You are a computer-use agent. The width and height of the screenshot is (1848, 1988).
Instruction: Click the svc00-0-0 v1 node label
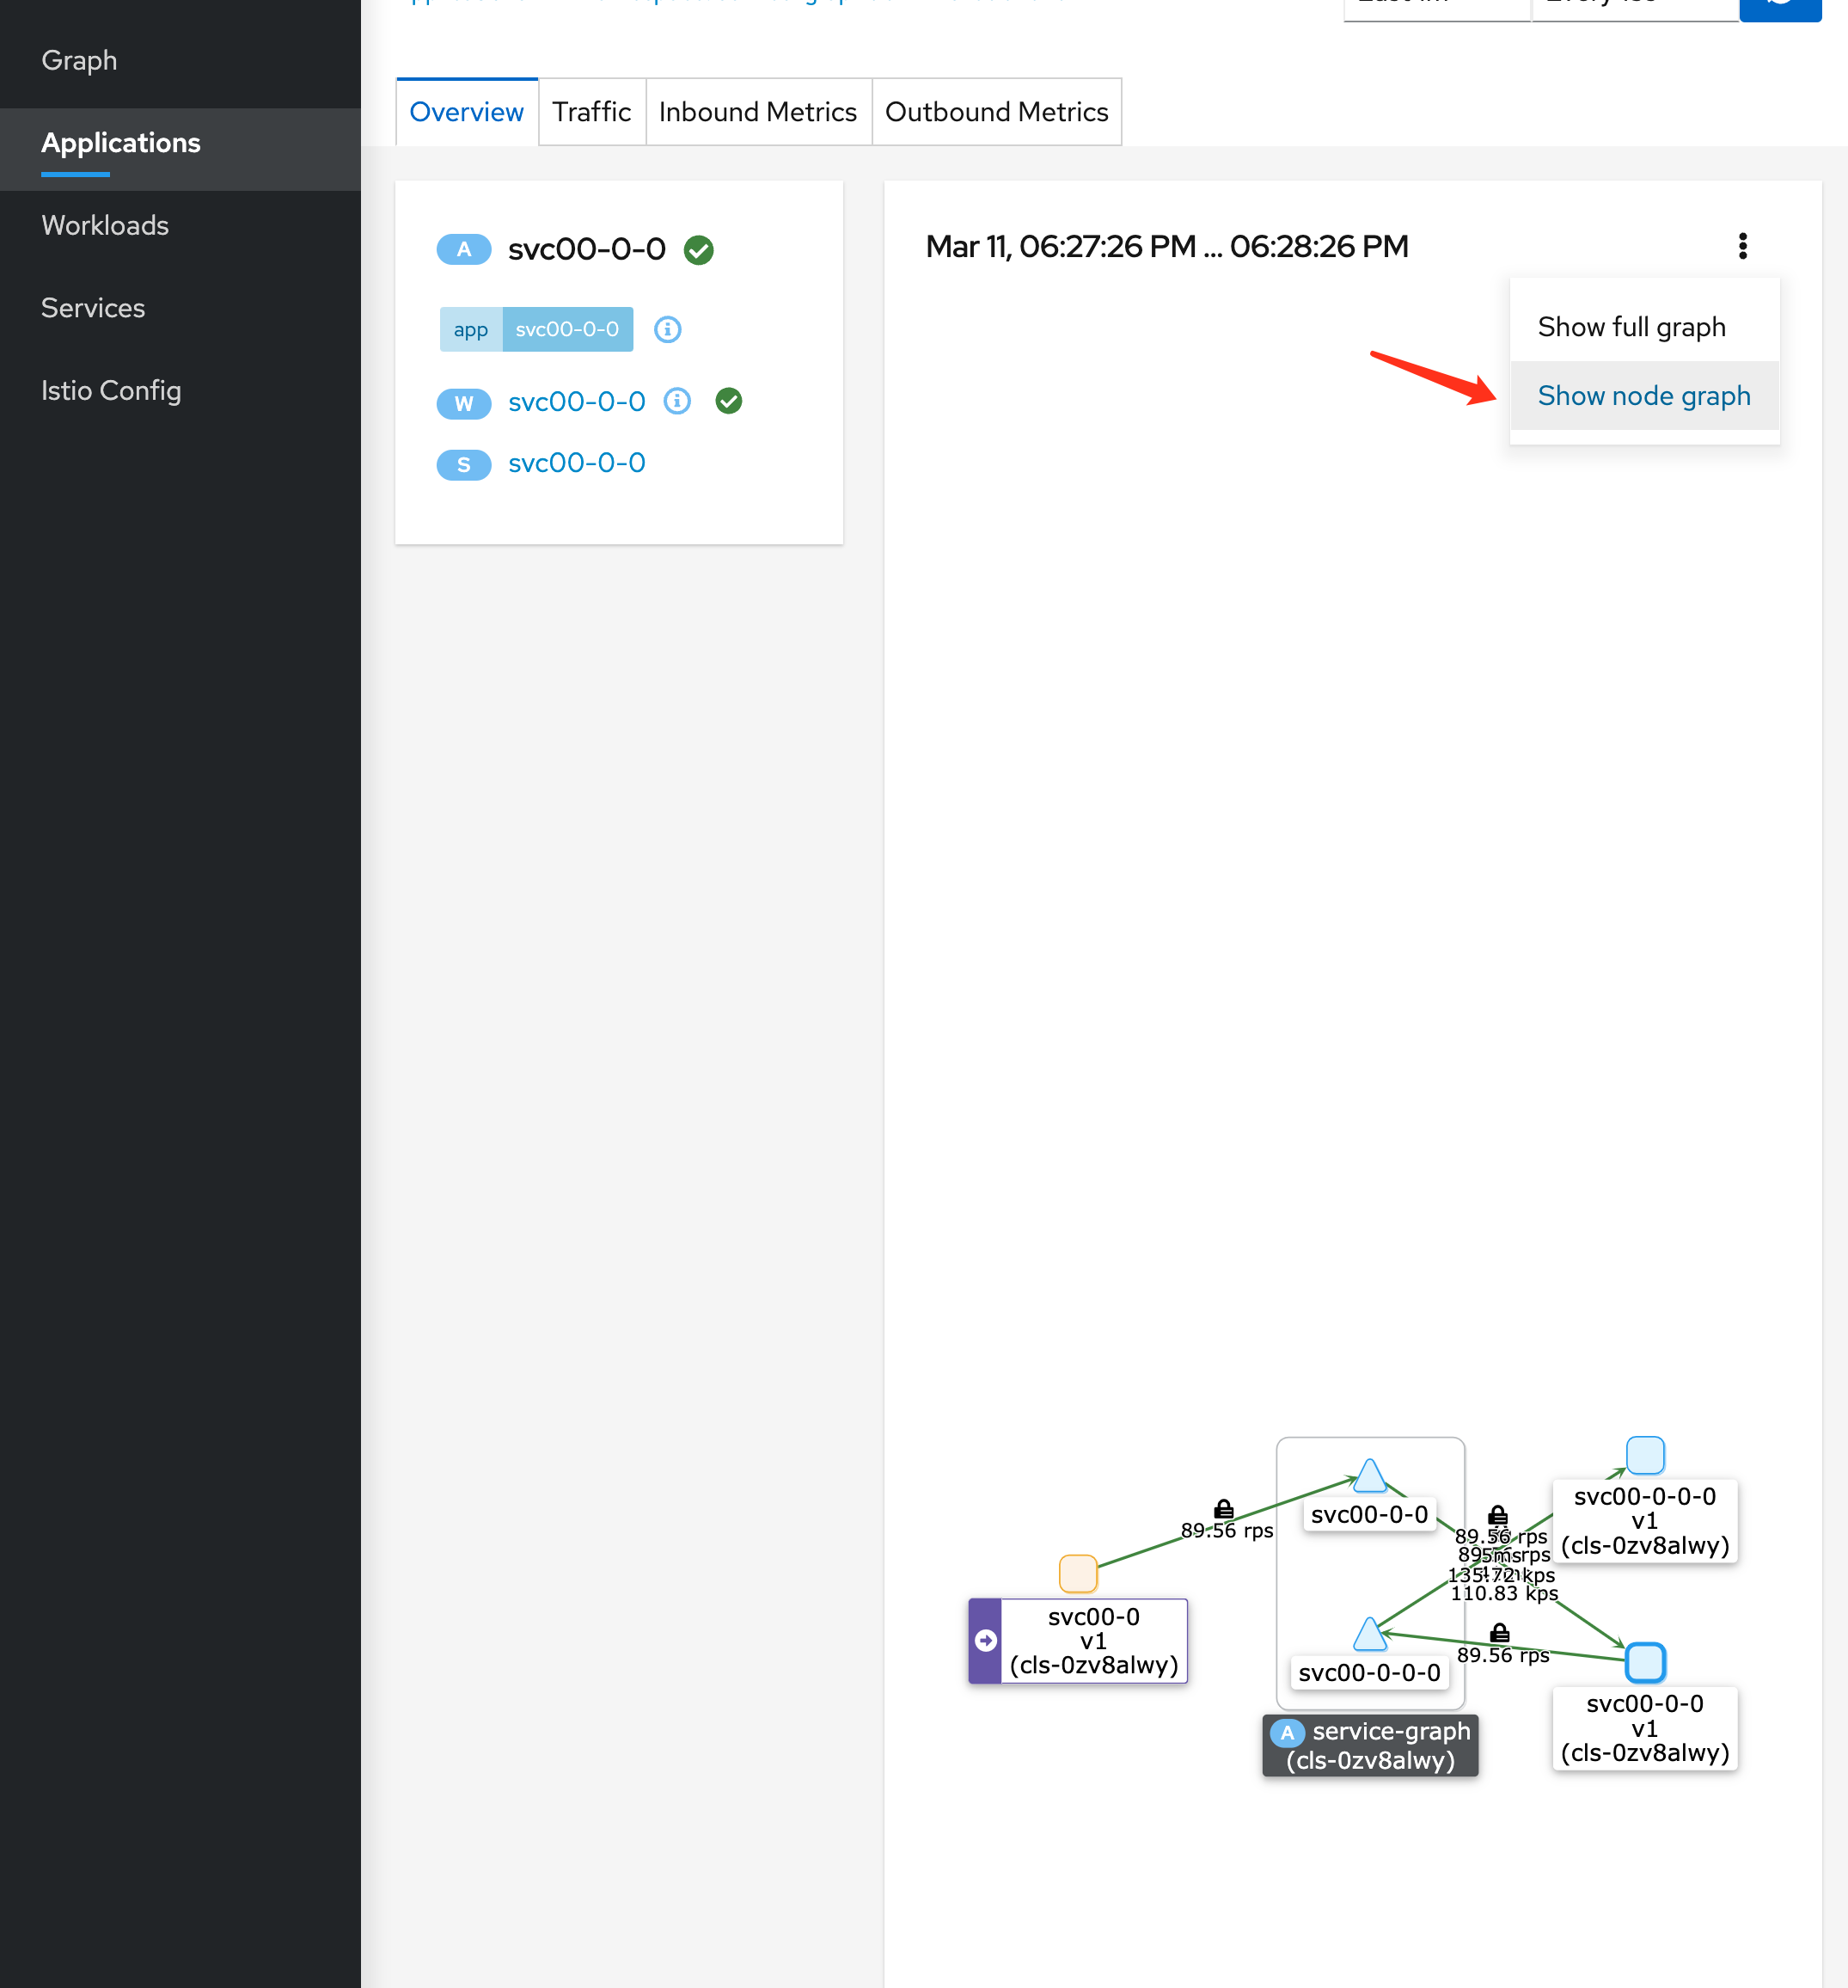pyautogui.click(x=1645, y=1728)
